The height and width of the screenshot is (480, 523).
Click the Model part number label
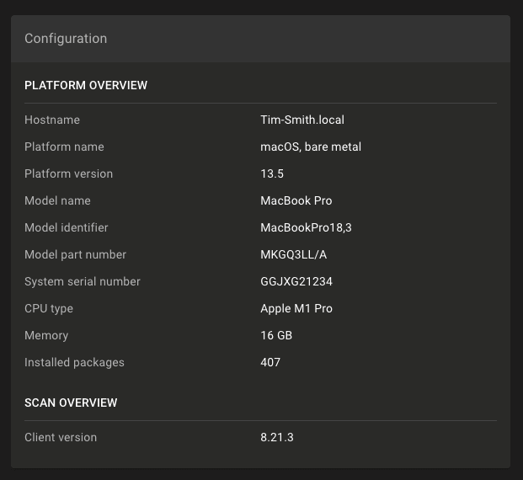pos(75,254)
